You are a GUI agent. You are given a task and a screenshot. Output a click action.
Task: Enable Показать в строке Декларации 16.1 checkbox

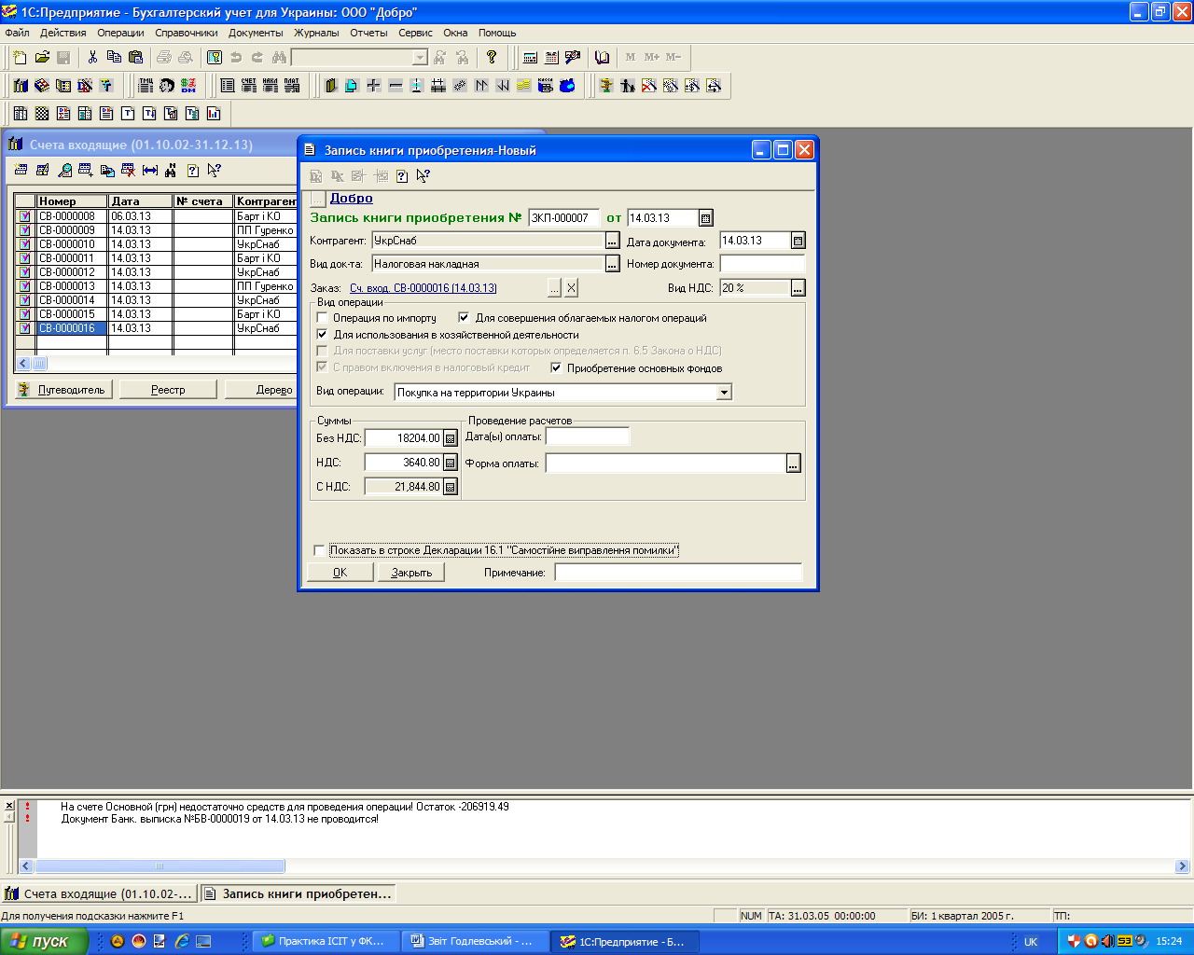[x=319, y=550]
